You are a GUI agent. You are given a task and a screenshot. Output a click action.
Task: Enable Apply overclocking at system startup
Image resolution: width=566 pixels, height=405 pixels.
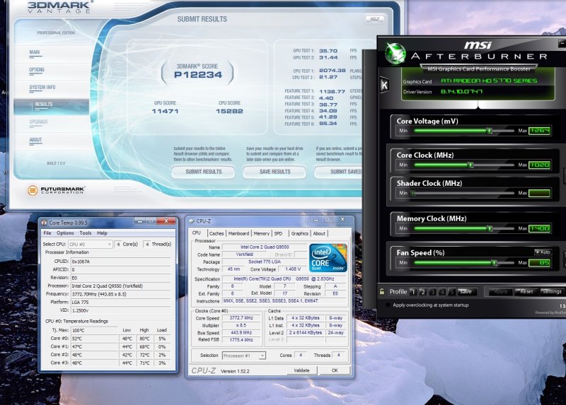click(x=388, y=305)
